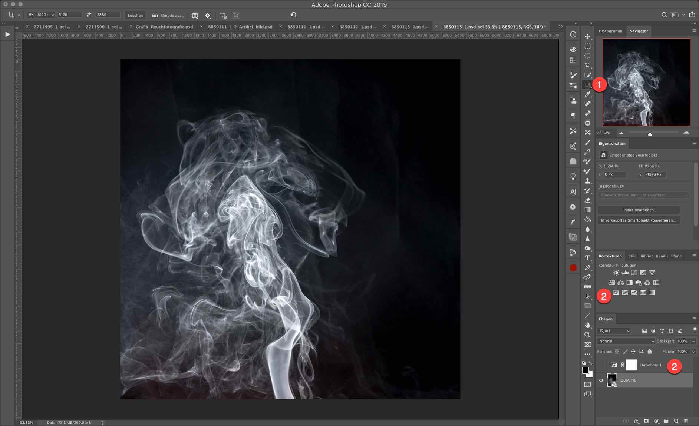Screen dimensions: 699x426
Task: Lock all layer attributes with padlock
Action: 649,352
